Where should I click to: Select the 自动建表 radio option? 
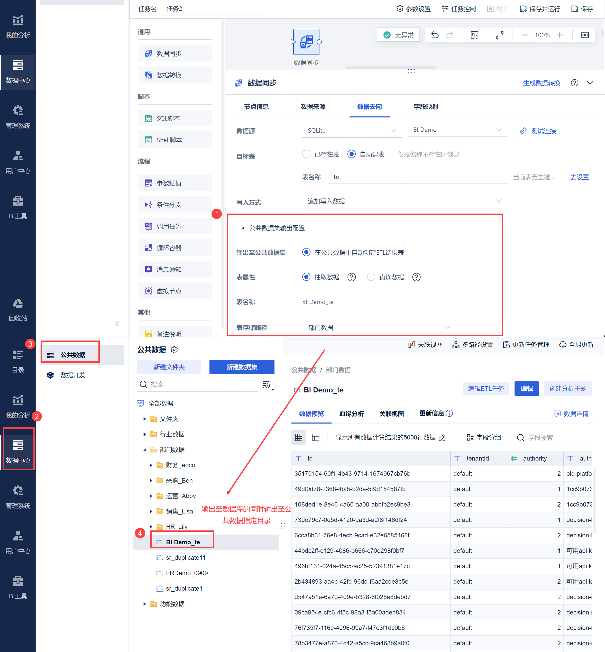pos(351,154)
